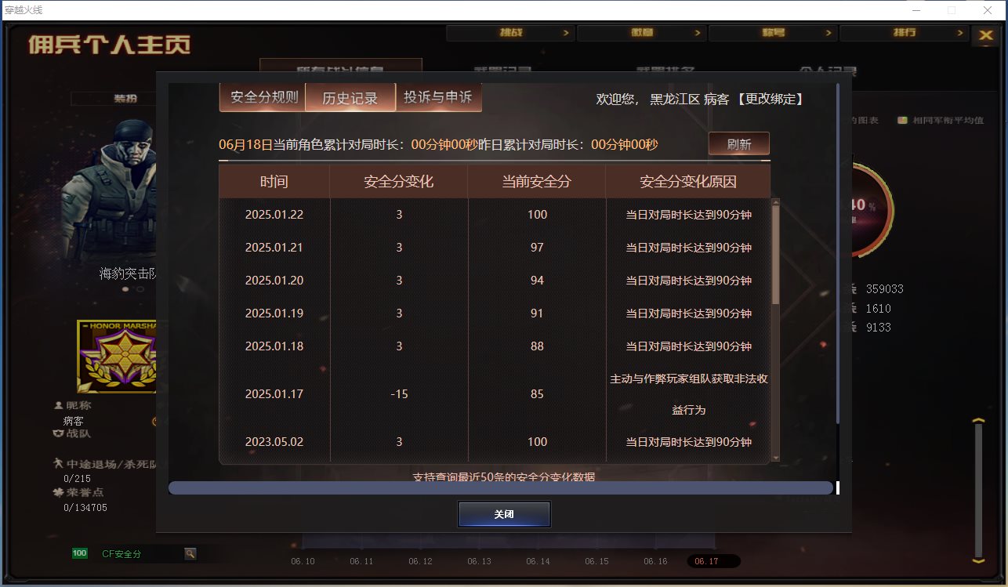Click the 相同军衔平均值 legend swatch
The height and width of the screenshot is (587, 1008).
pos(902,121)
